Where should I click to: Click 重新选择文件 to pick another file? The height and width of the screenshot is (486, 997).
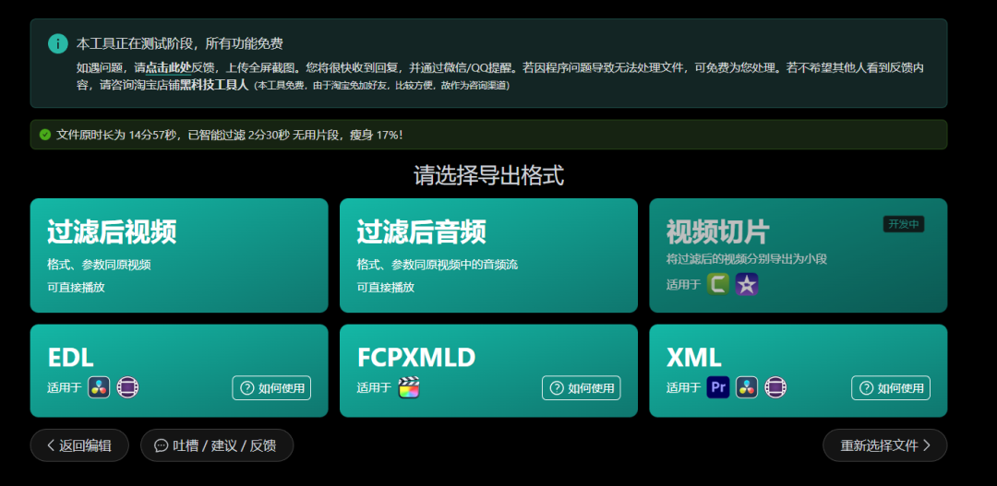(884, 445)
